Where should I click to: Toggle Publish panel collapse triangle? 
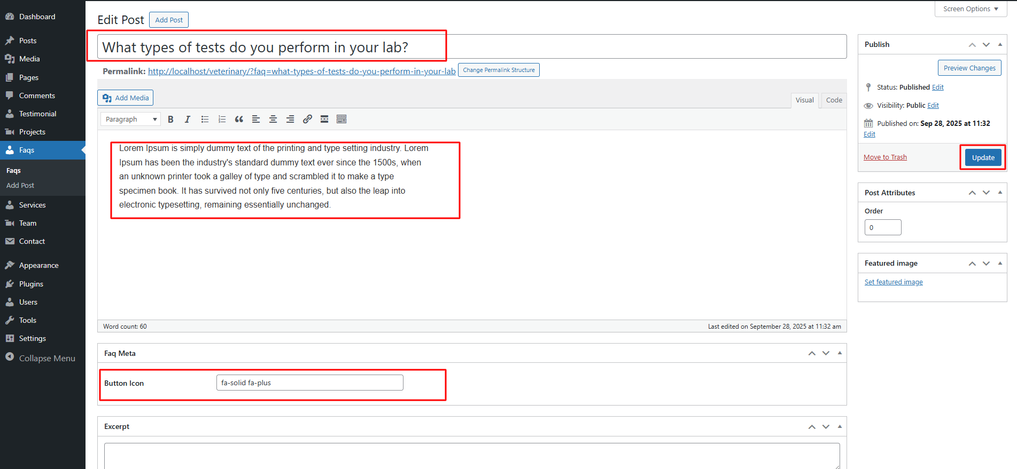(1000, 45)
